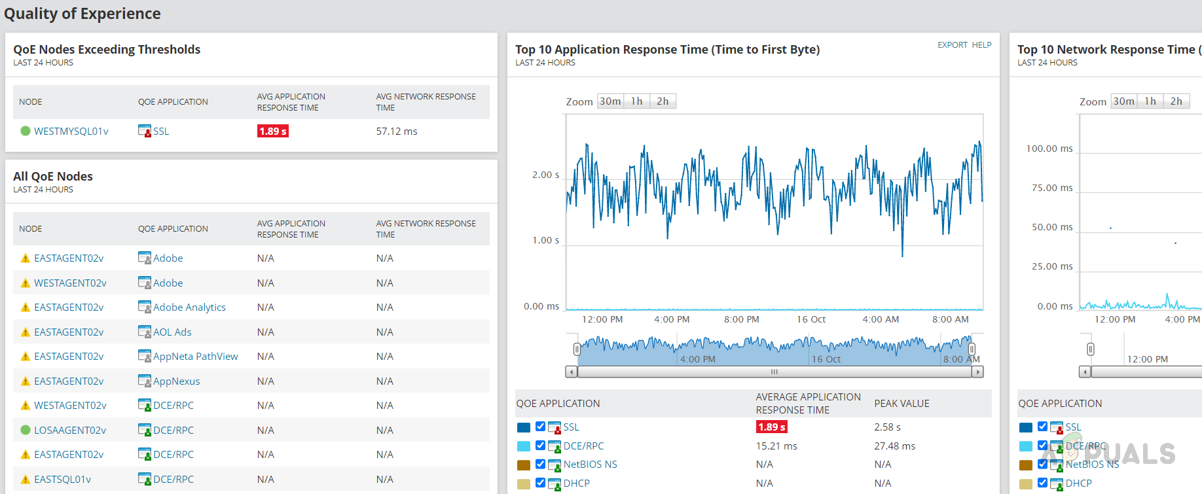Uncheck the SSL series in Application Response legend
This screenshot has height=494, width=1202.
pos(540,427)
